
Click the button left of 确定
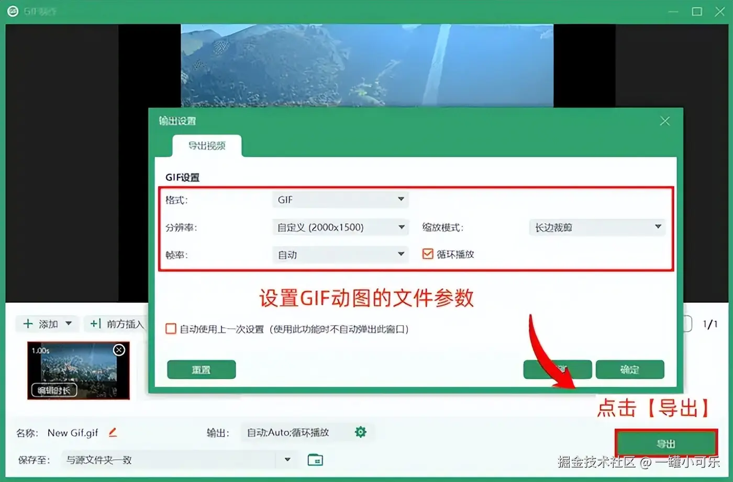[558, 370]
